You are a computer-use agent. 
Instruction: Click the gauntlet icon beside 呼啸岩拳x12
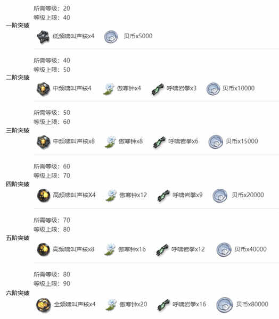pos(162,250)
